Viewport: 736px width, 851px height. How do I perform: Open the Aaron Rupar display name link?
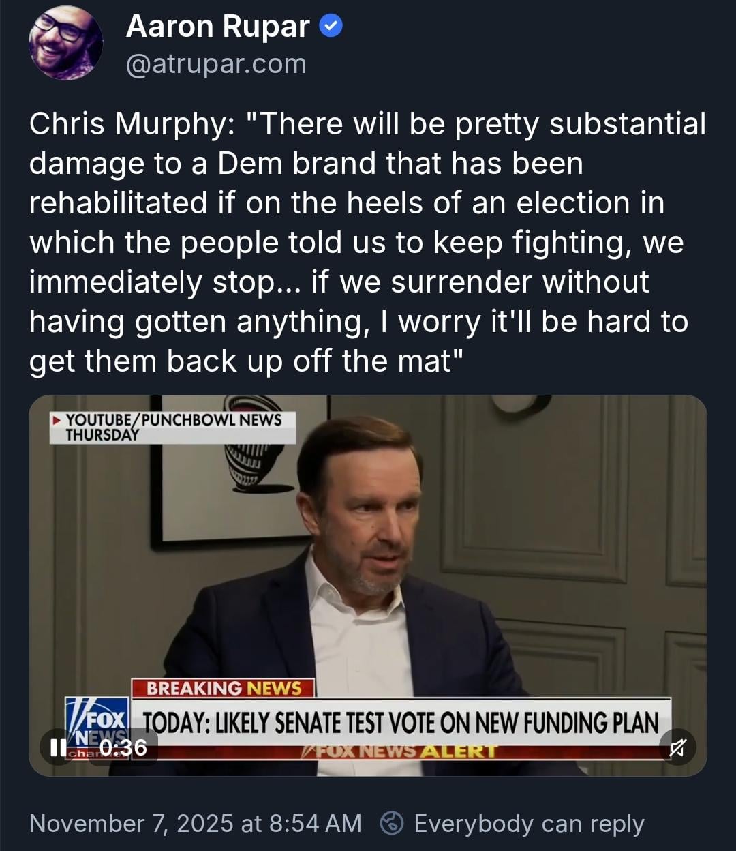217,27
